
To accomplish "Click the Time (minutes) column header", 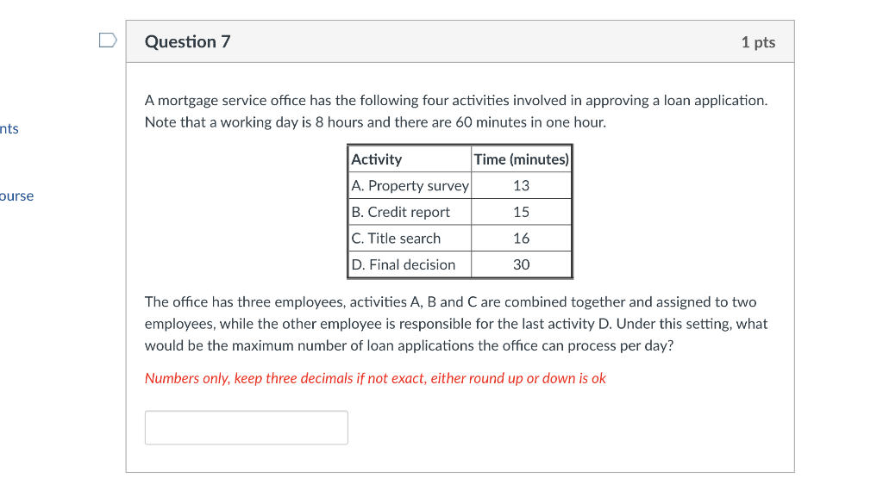I will tap(521, 158).
